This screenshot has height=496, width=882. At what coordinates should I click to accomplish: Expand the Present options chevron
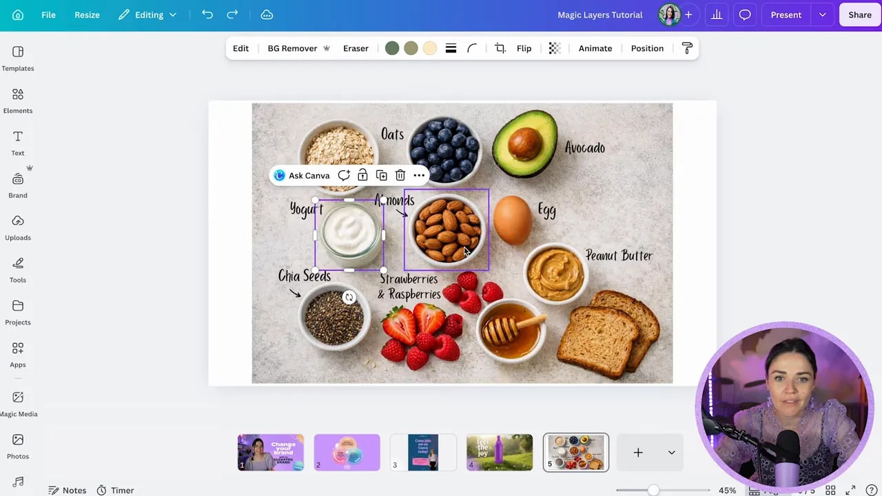point(822,14)
